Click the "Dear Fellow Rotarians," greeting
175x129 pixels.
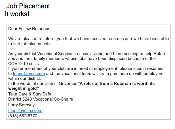30,29
